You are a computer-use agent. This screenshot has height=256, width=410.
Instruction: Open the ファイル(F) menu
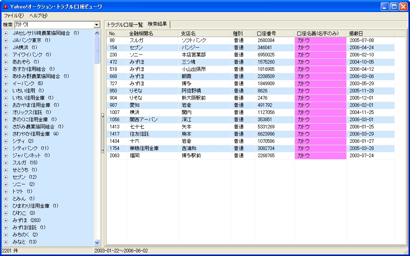[14, 16]
